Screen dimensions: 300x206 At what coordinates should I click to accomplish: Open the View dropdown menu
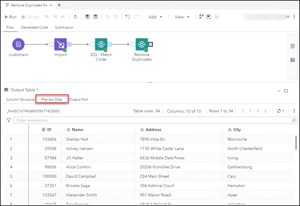pos(182,17)
